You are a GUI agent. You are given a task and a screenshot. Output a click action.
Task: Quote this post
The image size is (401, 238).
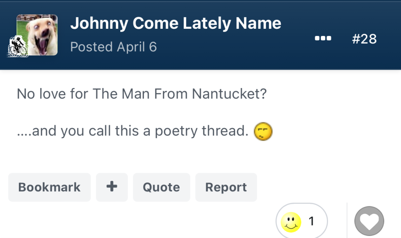[x=161, y=187]
